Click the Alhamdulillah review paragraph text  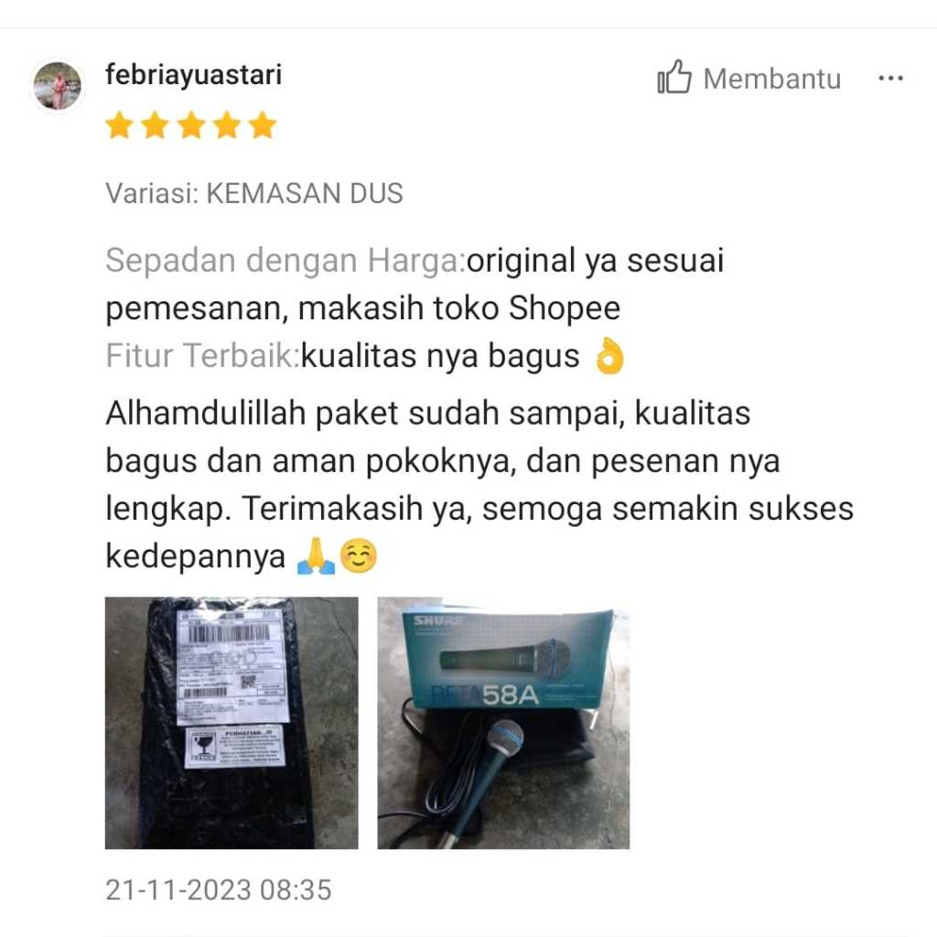pos(479,485)
